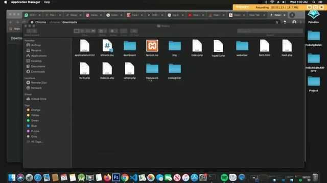Select the hasil.php file
Image resolution: width=327 pixels, height=183 pixels.
coord(287,48)
